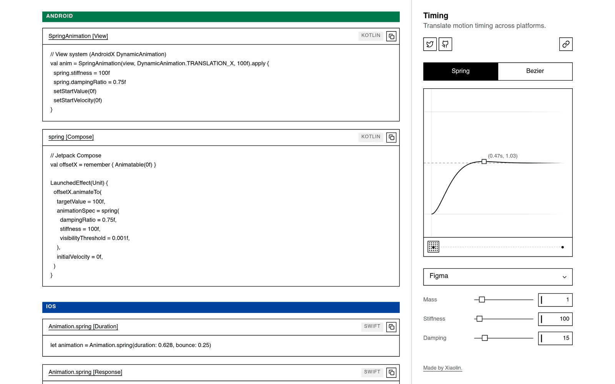Image resolution: width=615 pixels, height=384 pixels.
Task: Click the SWIFT tag on Animation.spring [Duration]
Action: pyautogui.click(x=372, y=327)
